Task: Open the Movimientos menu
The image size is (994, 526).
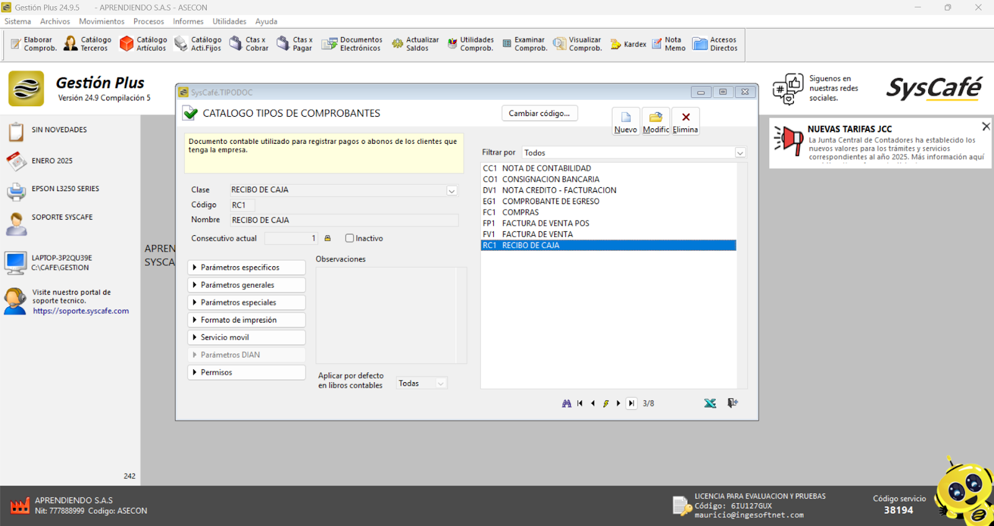Action: click(101, 21)
